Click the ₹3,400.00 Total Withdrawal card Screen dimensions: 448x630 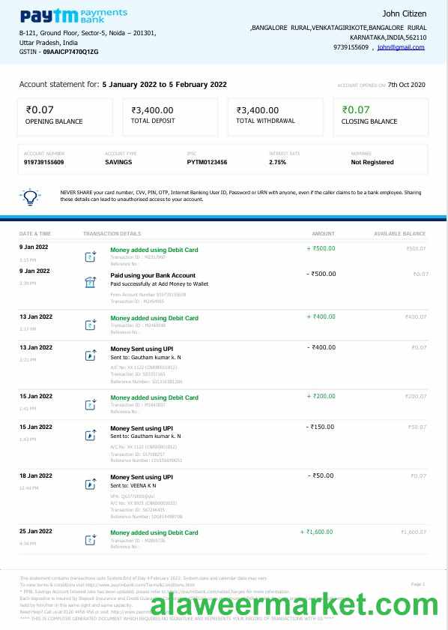point(276,117)
